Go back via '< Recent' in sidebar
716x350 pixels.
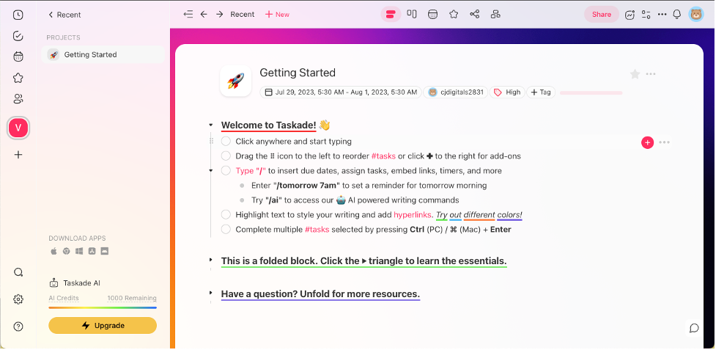(x=64, y=15)
